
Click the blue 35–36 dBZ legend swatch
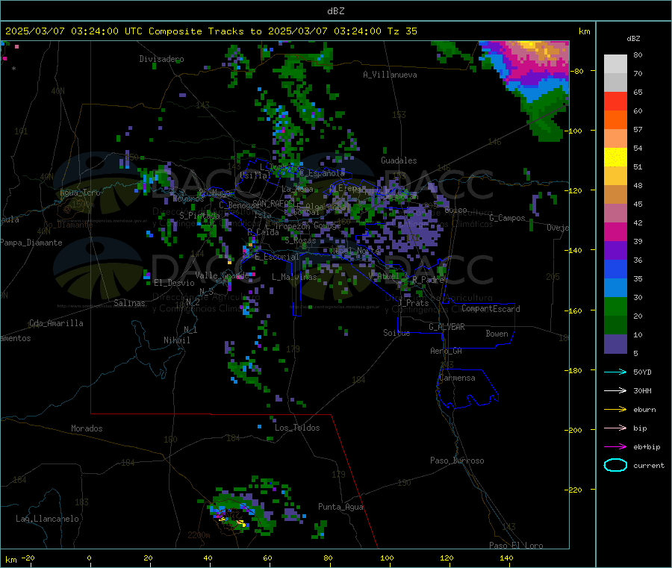[x=615, y=269]
